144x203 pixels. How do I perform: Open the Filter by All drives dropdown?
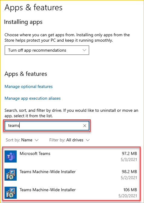[x=70, y=140]
